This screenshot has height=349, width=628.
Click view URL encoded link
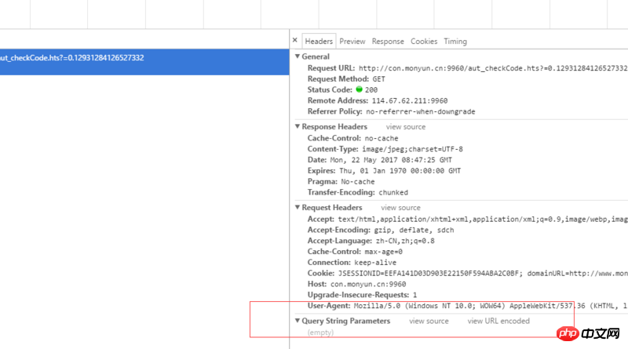pos(498,321)
